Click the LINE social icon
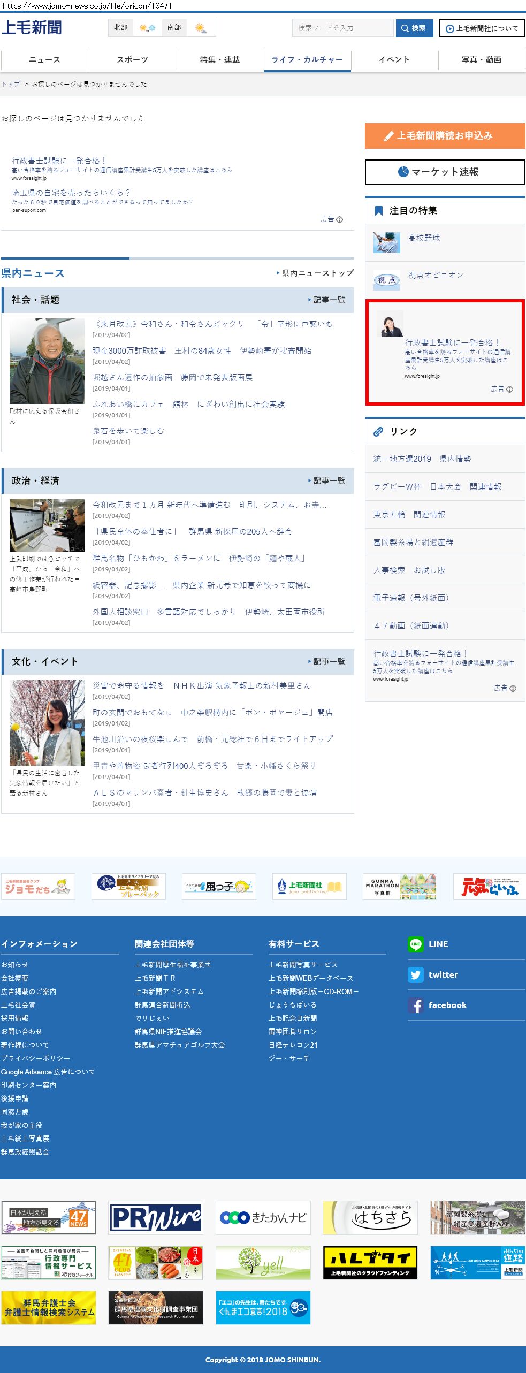The height and width of the screenshot is (1373, 526). (415, 944)
